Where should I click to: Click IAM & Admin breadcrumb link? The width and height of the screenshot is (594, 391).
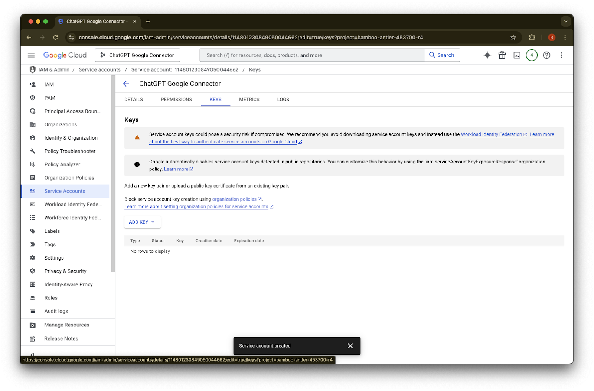pyautogui.click(x=54, y=70)
